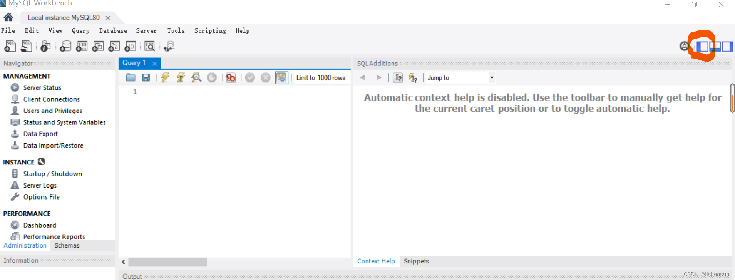Screen dimensions: 735x280
Task: Select the Local instance MySQL80 connection tab
Action: coord(64,18)
